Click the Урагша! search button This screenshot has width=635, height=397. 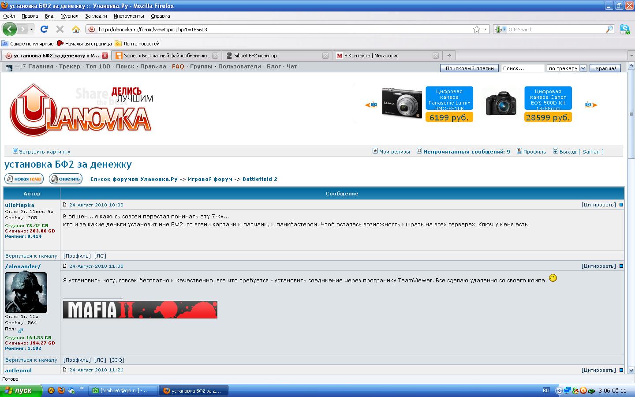coord(605,68)
